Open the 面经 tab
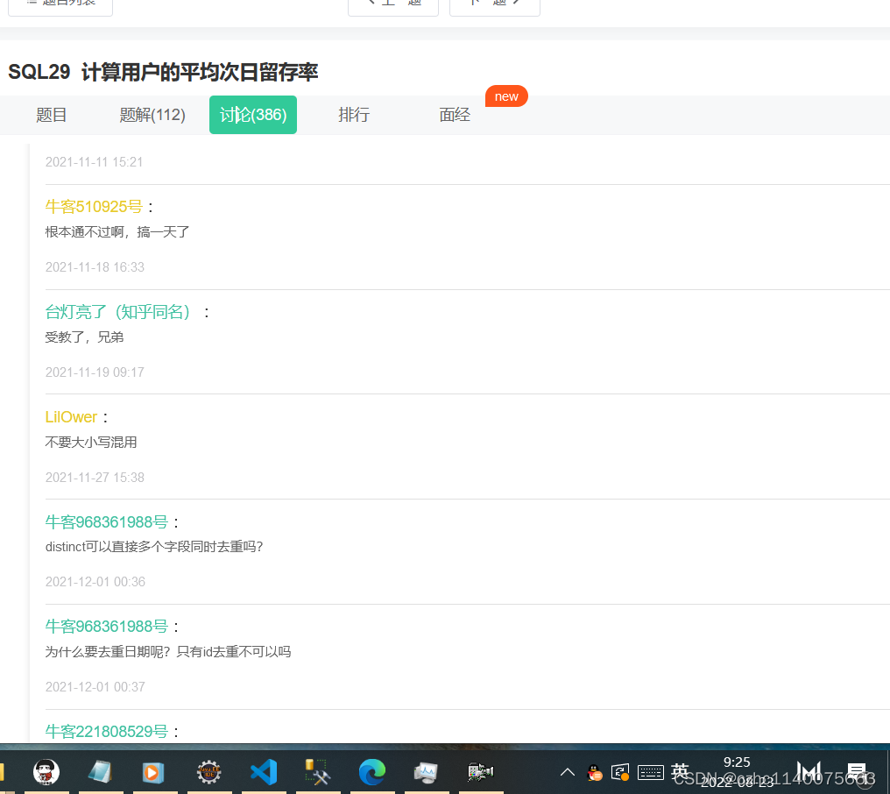Screen dimensions: 890x794 (455, 115)
